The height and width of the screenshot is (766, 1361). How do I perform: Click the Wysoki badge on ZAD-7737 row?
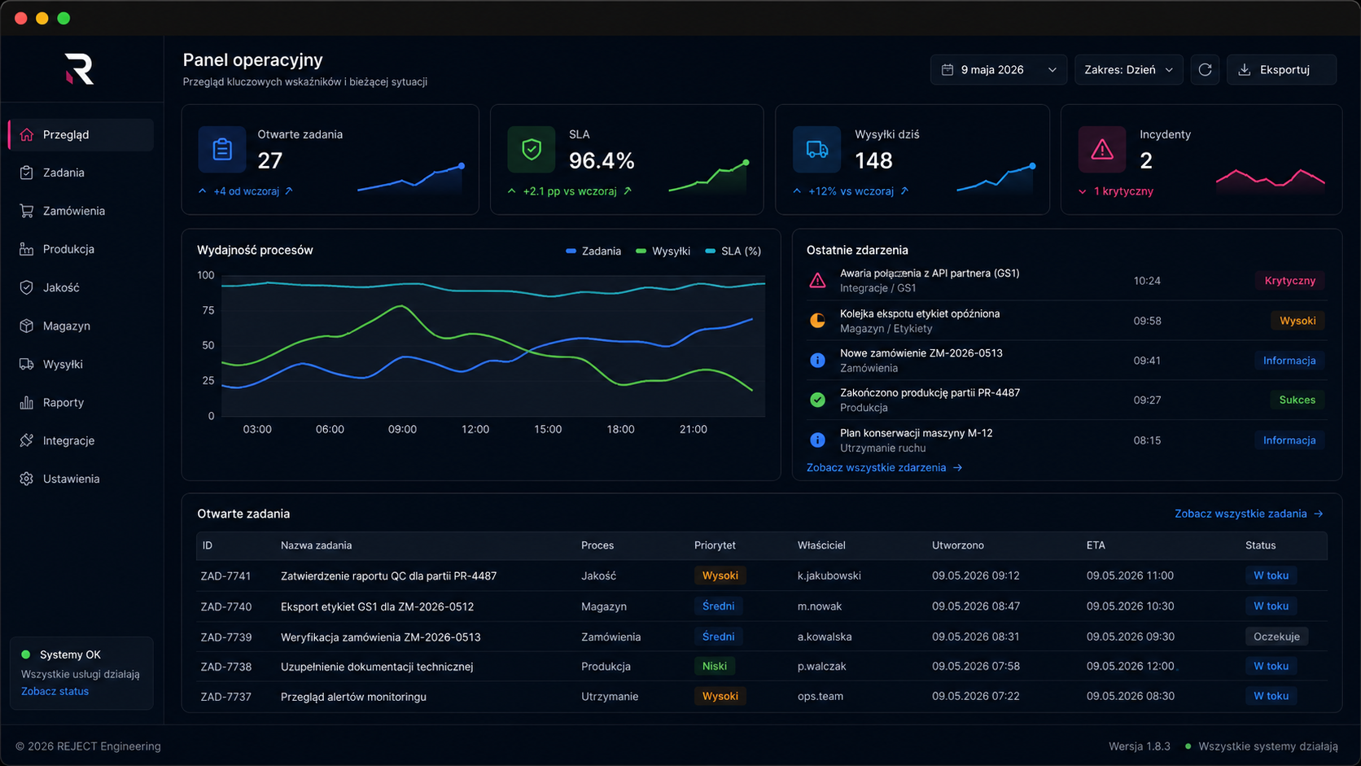720,696
